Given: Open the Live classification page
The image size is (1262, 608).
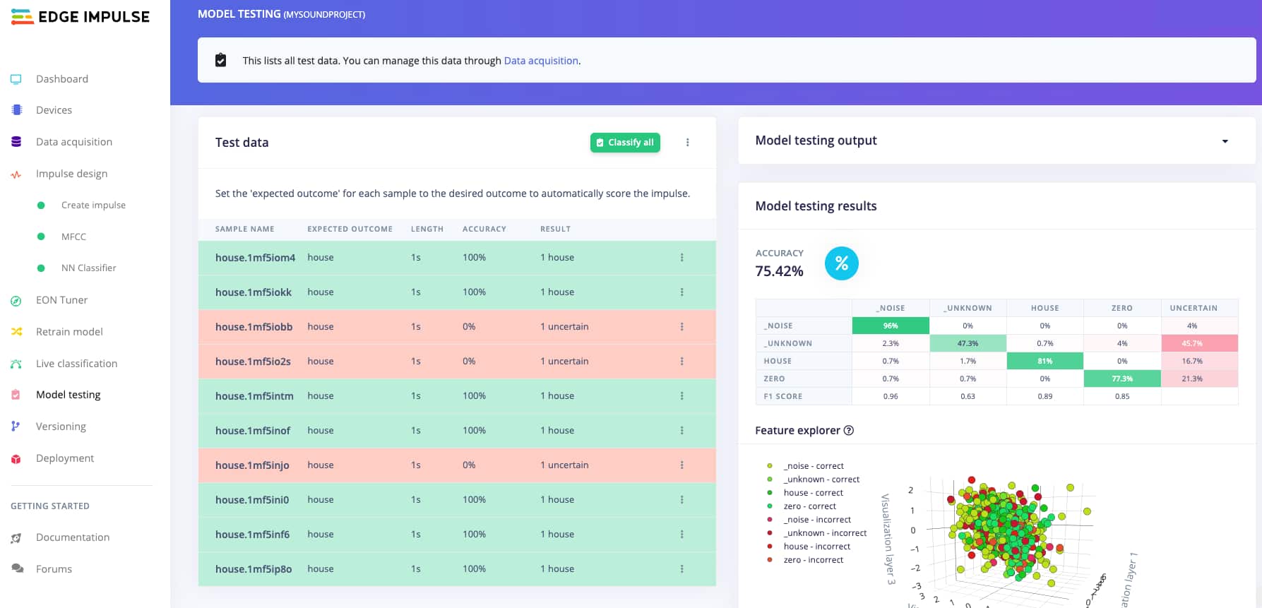Looking at the screenshot, I should [x=76, y=364].
